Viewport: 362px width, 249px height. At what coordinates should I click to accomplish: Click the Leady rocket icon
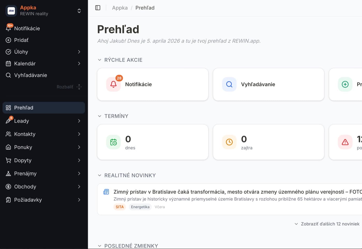[9, 121]
